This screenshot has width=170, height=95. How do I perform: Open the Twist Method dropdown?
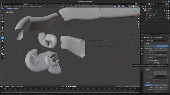click(160, 53)
